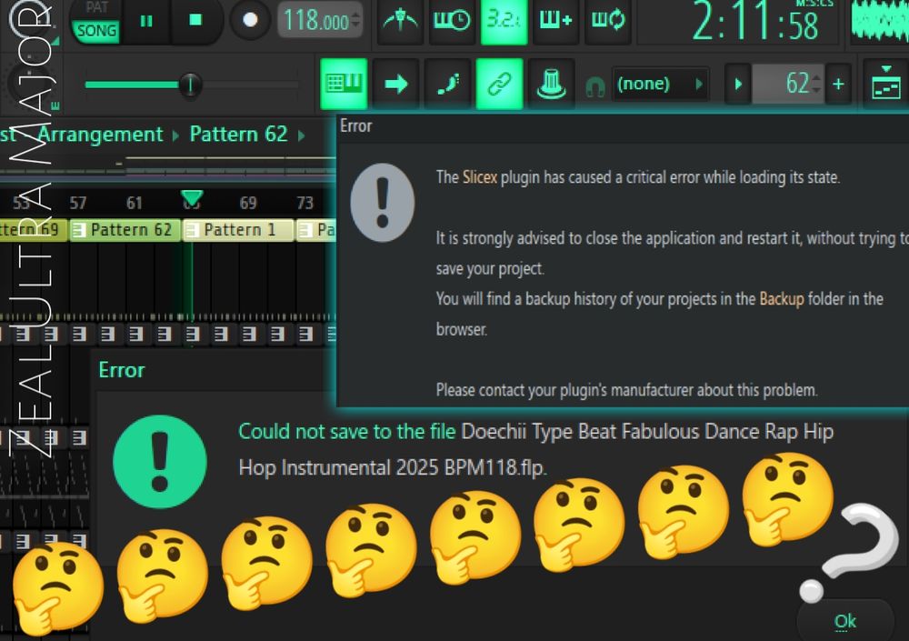Stop playback with the square button
The width and height of the screenshot is (909, 641).
click(x=195, y=20)
